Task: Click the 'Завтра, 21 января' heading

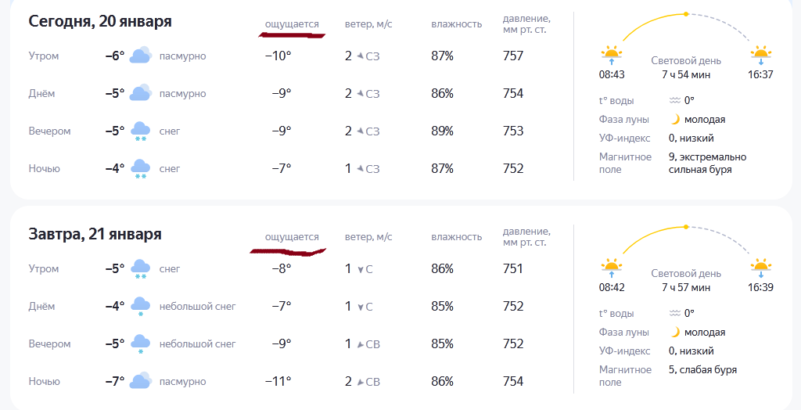Action: (95, 234)
